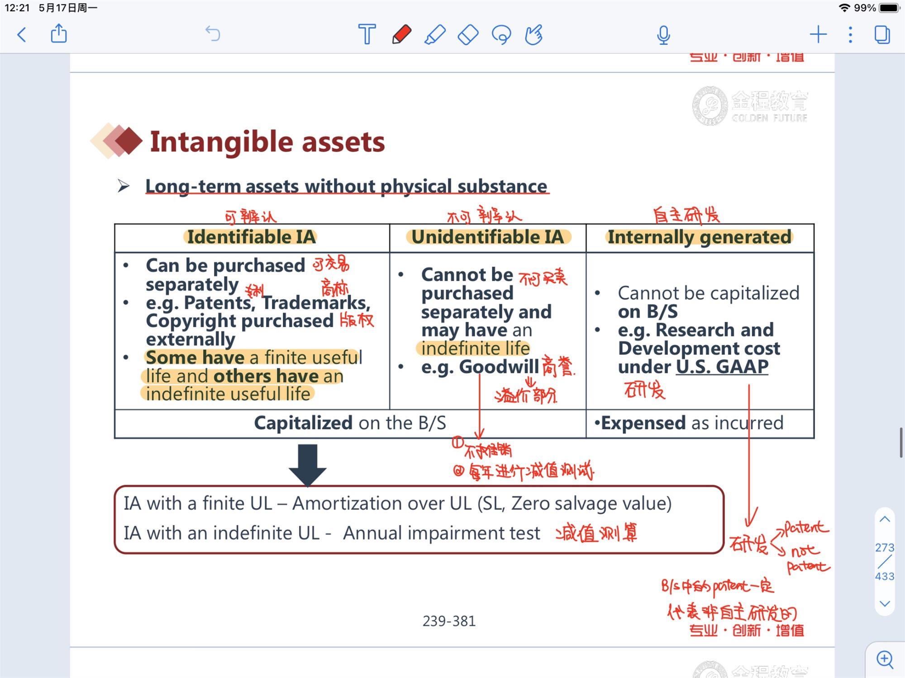Toggle the hand touch-draw mode
Viewport: 905px width, 678px height.
coord(534,35)
